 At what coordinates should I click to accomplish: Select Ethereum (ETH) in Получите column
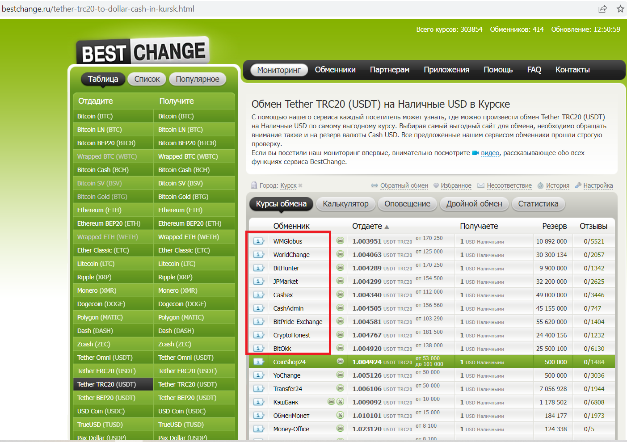click(194, 210)
